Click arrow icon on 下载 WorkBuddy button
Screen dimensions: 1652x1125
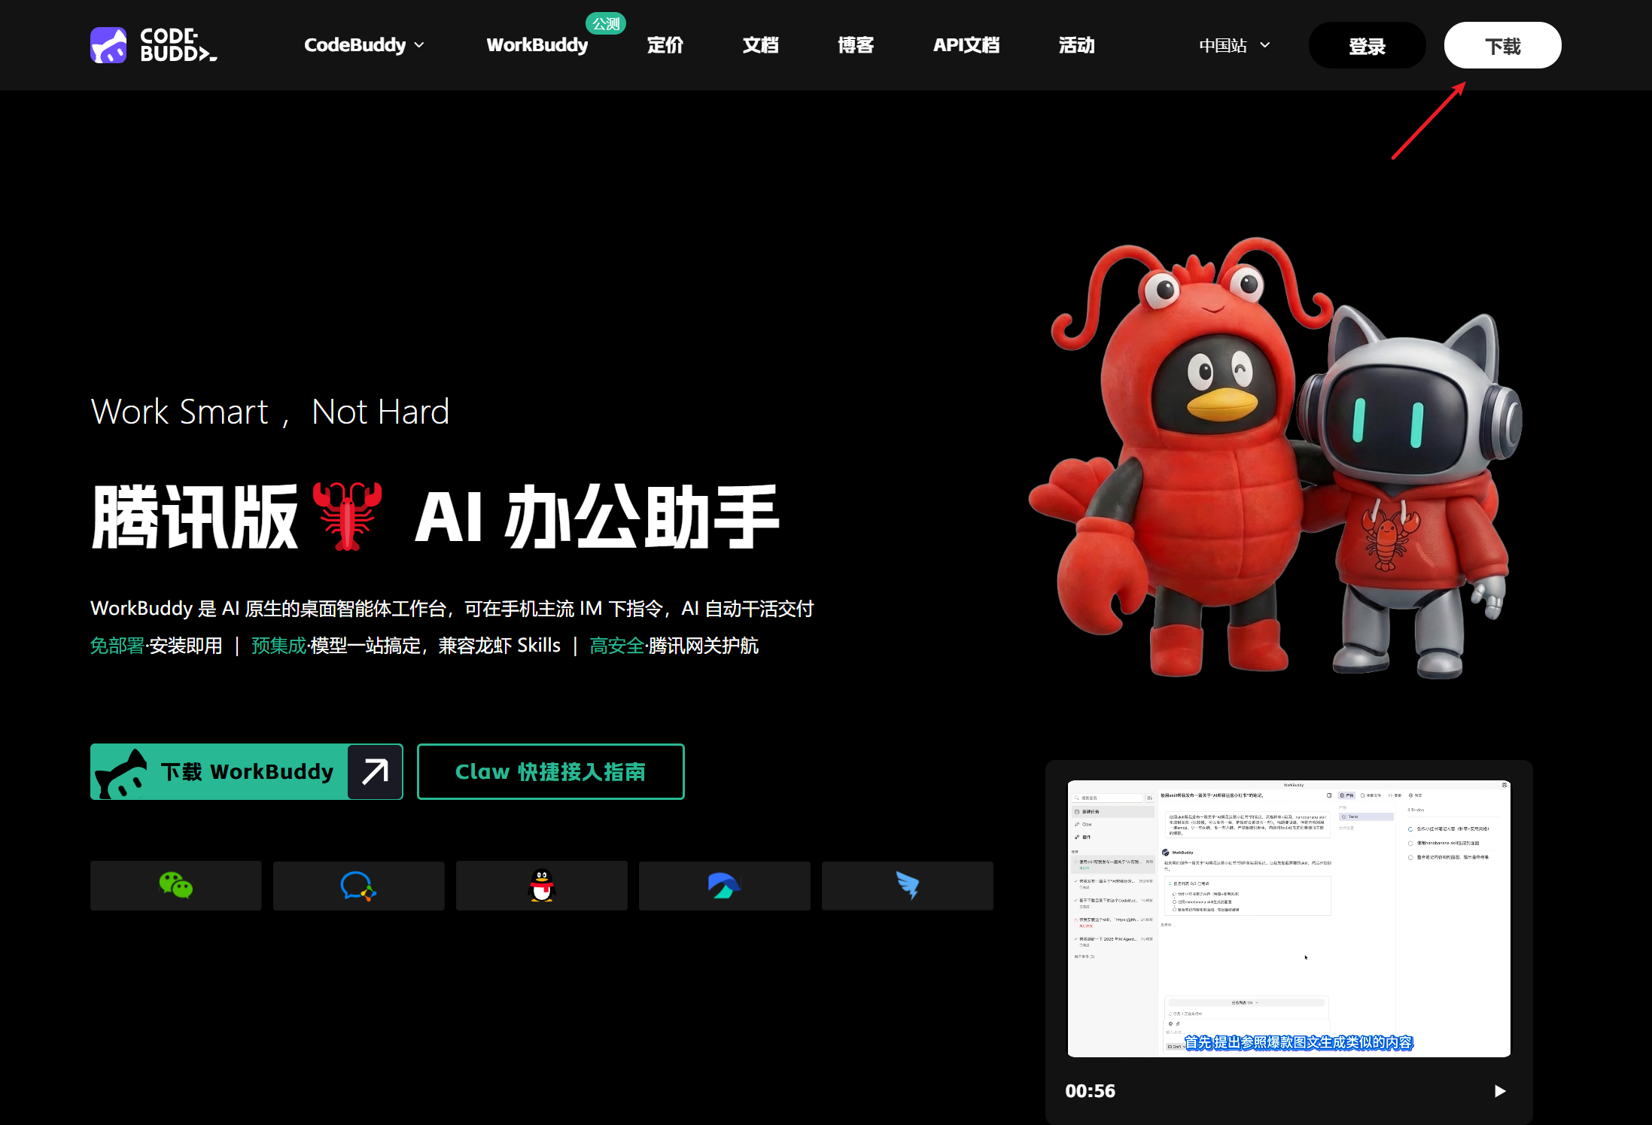coord(375,771)
